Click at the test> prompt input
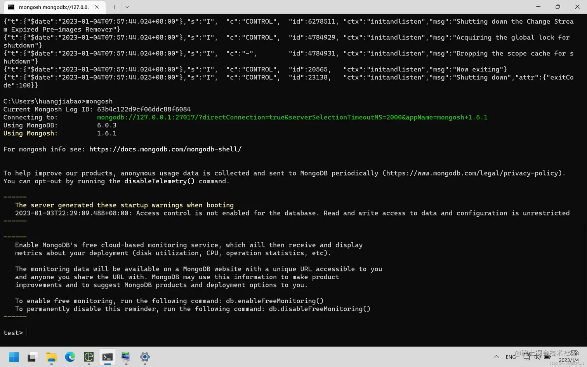Image resolution: width=587 pixels, height=367 pixels. [x=27, y=333]
